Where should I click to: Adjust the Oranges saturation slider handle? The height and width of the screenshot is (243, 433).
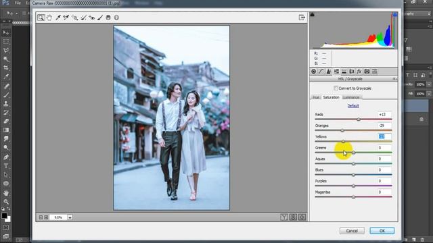(342, 130)
